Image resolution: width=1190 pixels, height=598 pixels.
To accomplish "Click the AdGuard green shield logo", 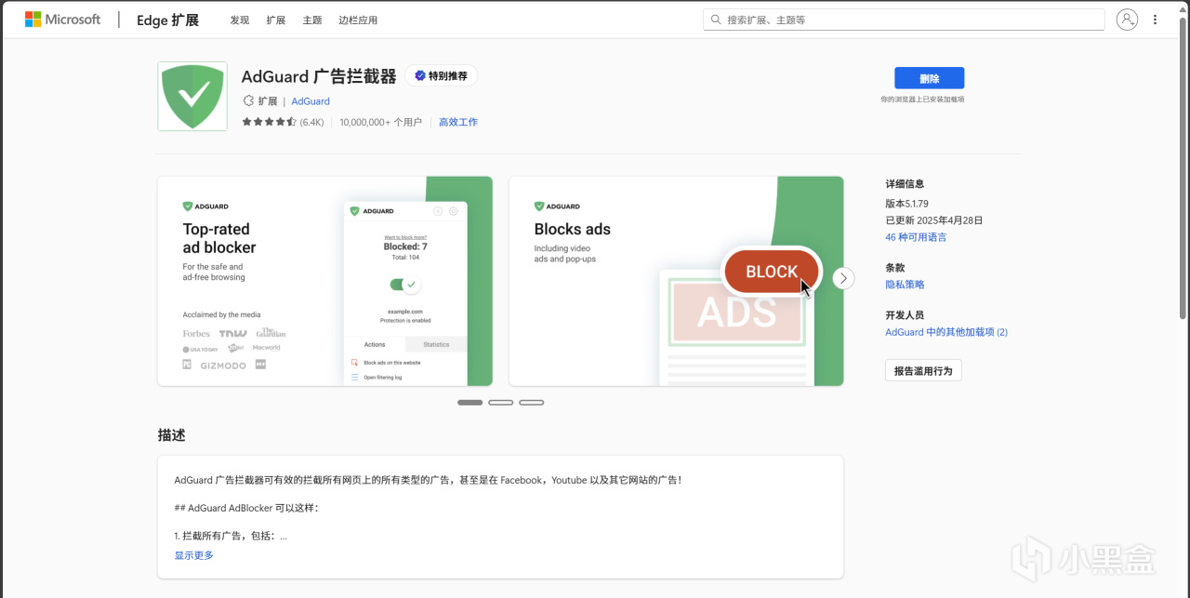I will [x=192, y=96].
